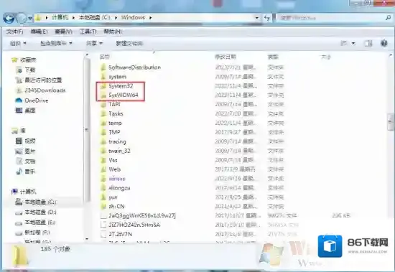Click the Forward navigation arrow button

pos(21,18)
